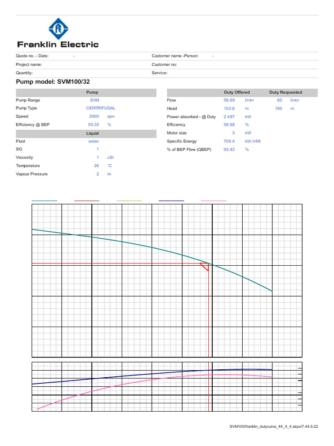The image size is (334, 446).
Task: Click the 'Customer name -Person' label
Action: click(x=175, y=56)
